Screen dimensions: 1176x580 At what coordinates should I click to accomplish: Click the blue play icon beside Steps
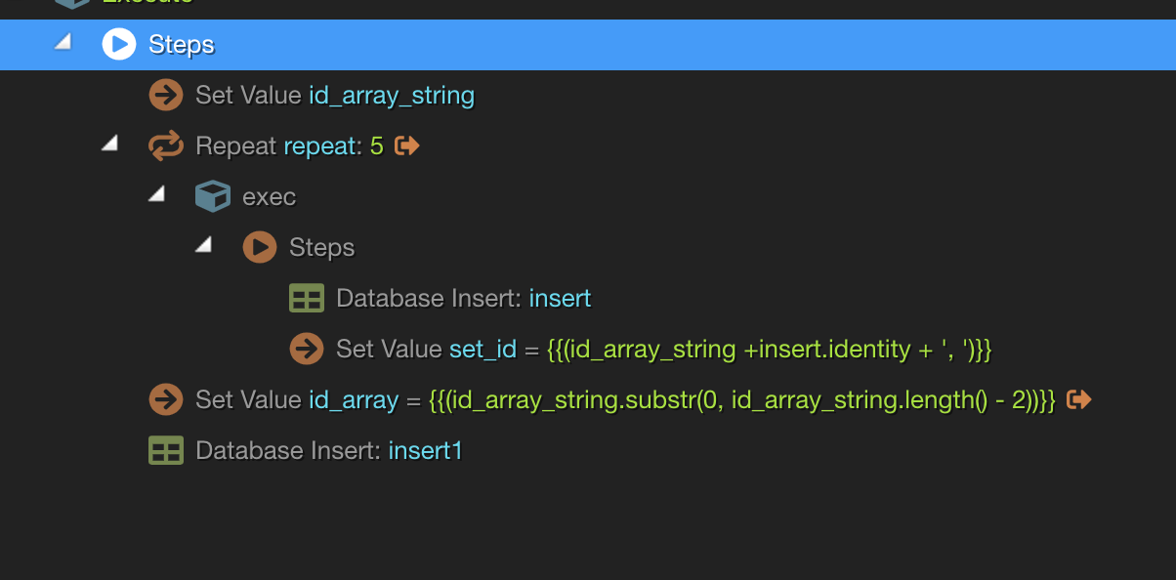click(x=118, y=44)
